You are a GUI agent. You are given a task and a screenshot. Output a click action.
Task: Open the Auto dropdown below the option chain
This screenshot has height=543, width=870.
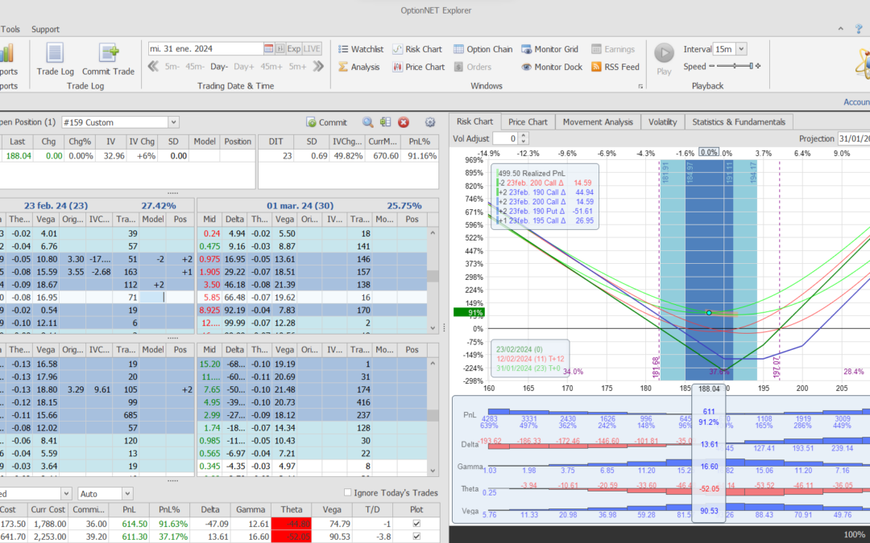pos(127,493)
